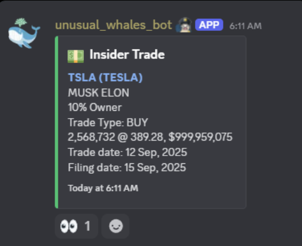302x246 pixels.
Task: Click the Today at 6:11 AM embed footer
Action: pos(103,188)
